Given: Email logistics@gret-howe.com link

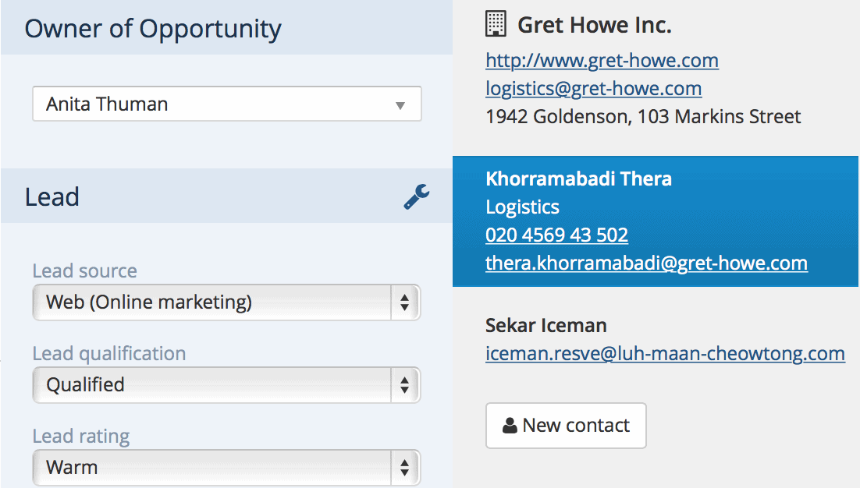Looking at the screenshot, I should [593, 88].
